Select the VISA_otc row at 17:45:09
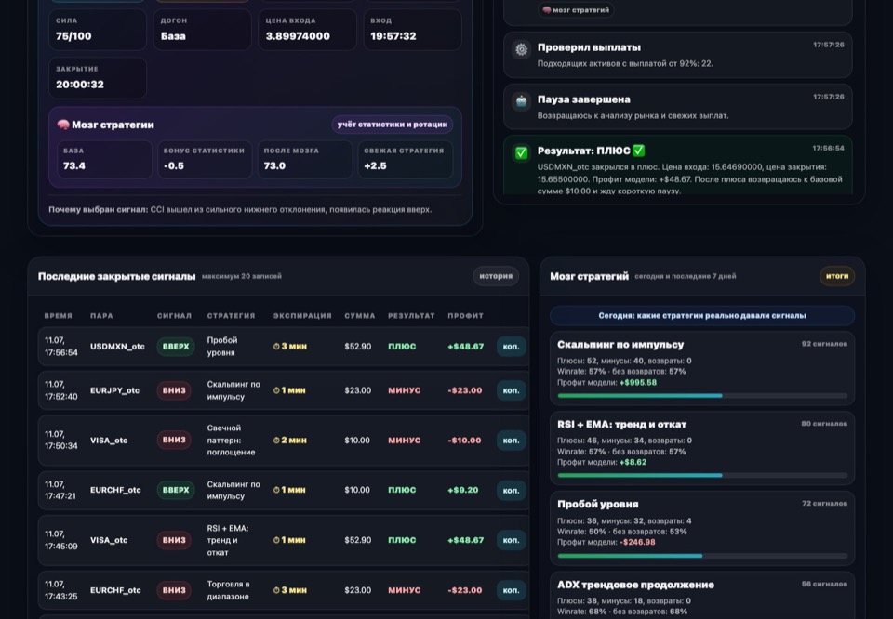The image size is (893, 619). [x=283, y=540]
